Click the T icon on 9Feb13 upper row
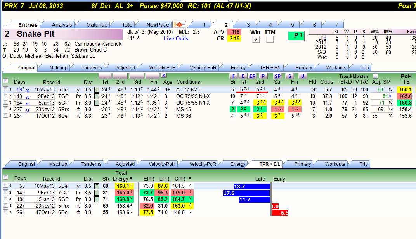The height and width of the screenshot is (239, 416). pos(97,96)
